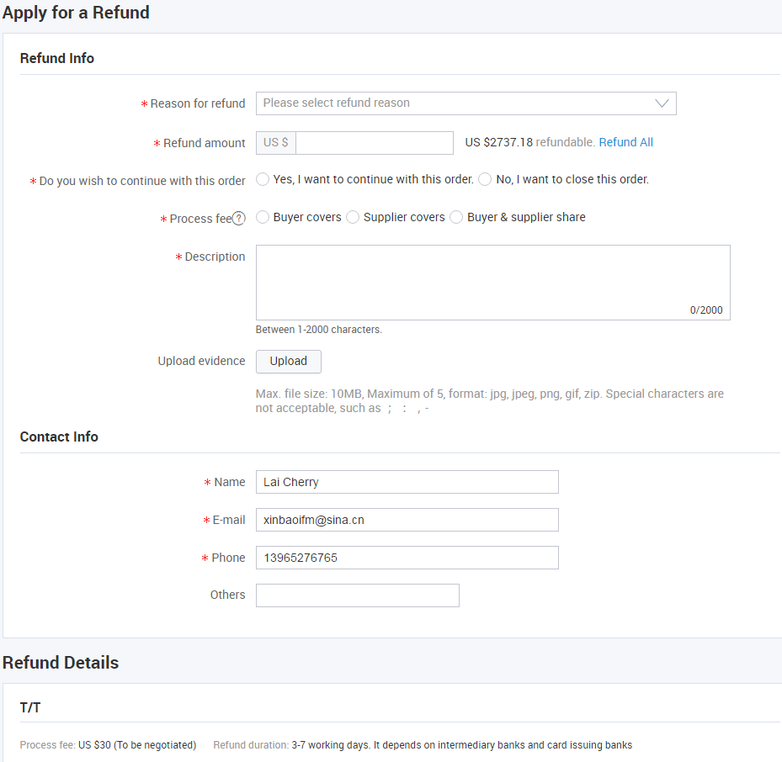This screenshot has width=782, height=762.
Task: Click the chevron arrow in refund reason box
Action: 662,103
